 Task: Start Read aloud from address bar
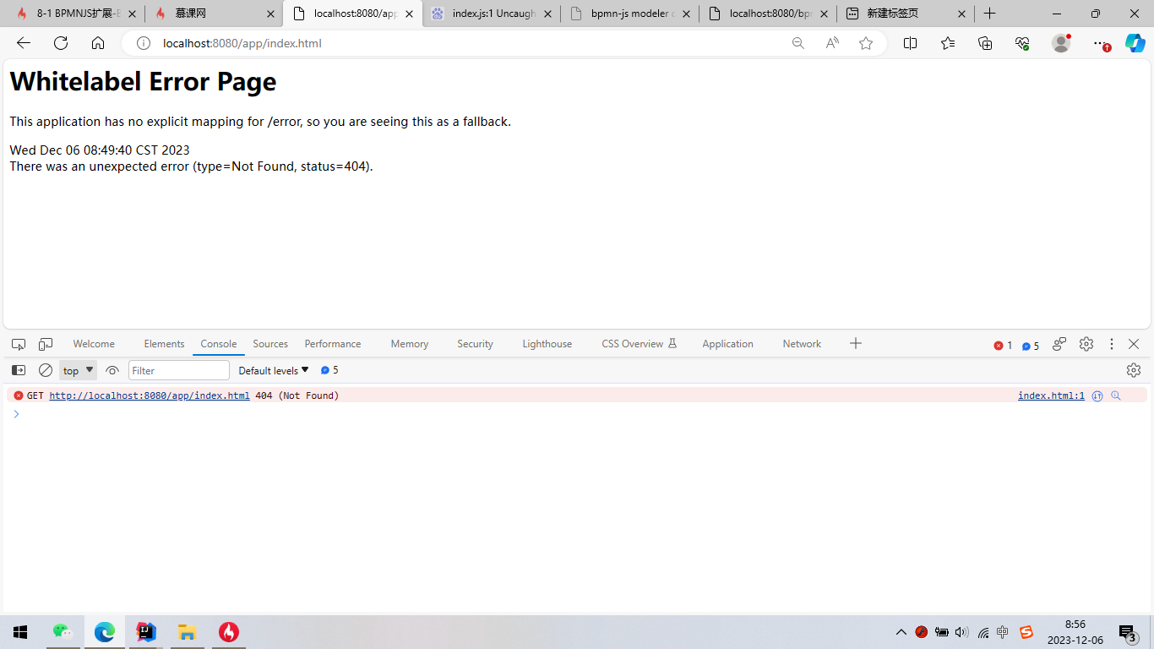pyautogui.click(x=832, y=43)
